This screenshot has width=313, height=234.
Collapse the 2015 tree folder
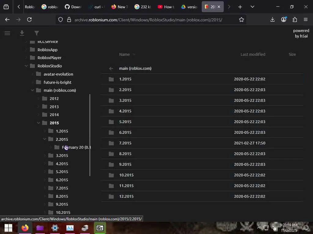click(x=38, y=123)
